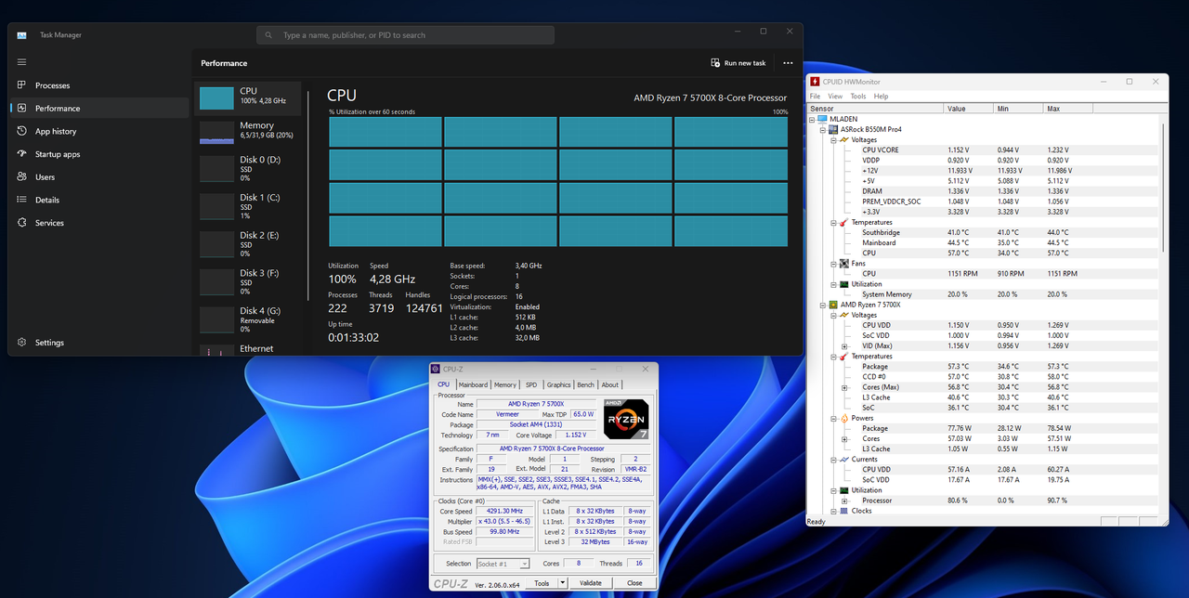Open Startup apps via its sidebar icon

click(21, 154)
